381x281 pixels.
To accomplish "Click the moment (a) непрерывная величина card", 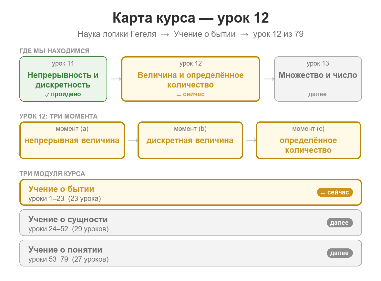I will tap(72, 140).
